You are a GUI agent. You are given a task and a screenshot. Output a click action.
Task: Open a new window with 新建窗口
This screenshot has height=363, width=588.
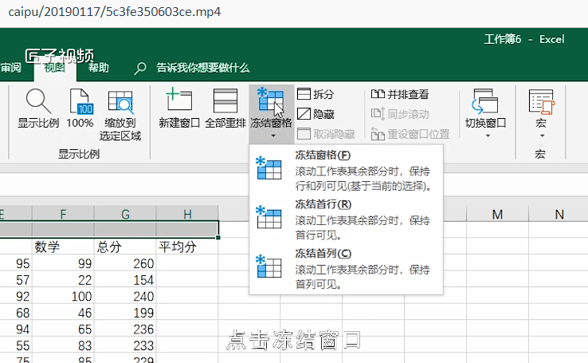[x=178, y=103]
